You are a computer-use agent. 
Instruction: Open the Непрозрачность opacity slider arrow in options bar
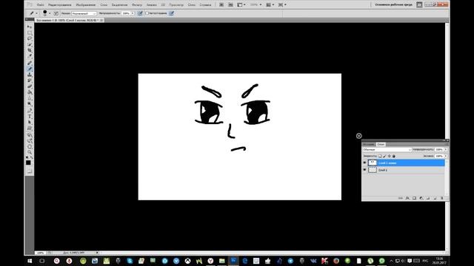(x=133, y=13)
